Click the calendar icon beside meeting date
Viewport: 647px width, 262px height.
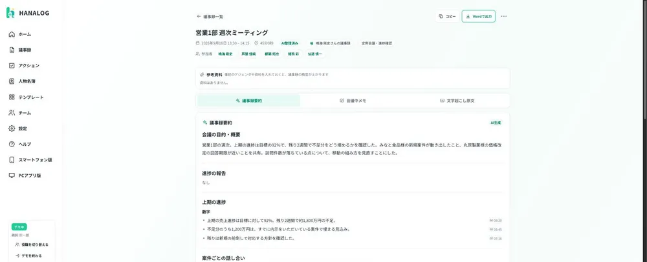coord(197,43)
